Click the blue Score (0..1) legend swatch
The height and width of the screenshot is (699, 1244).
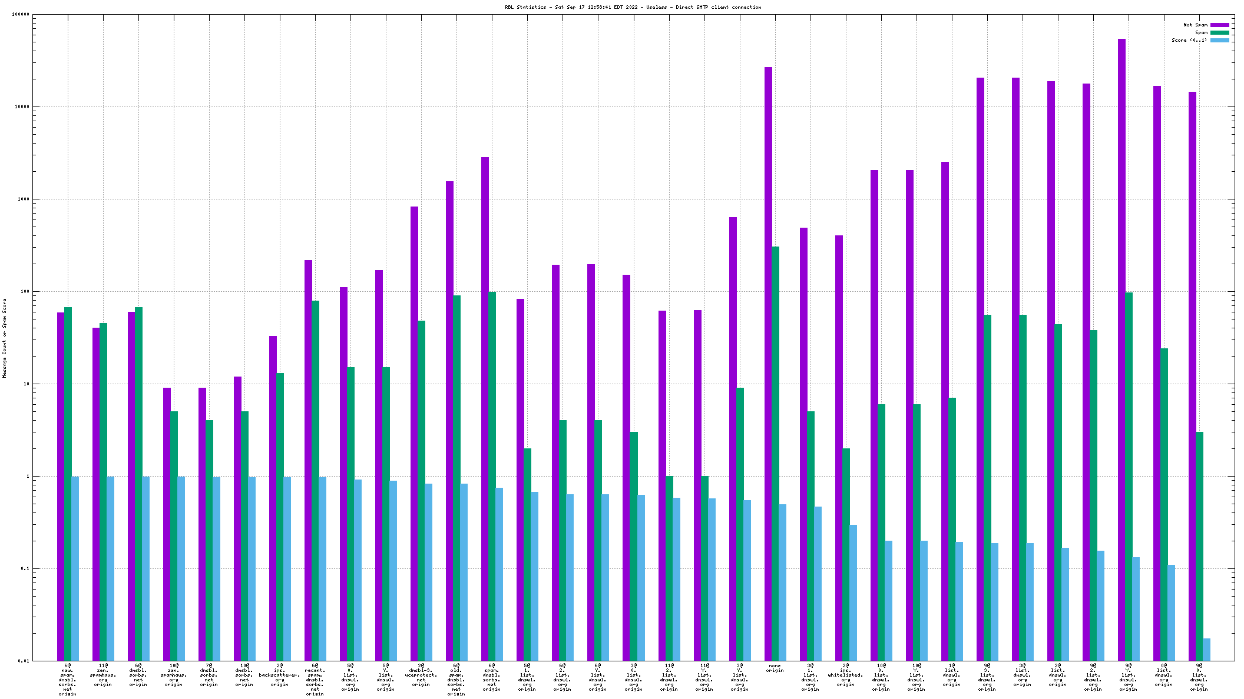click(1219, 40)
